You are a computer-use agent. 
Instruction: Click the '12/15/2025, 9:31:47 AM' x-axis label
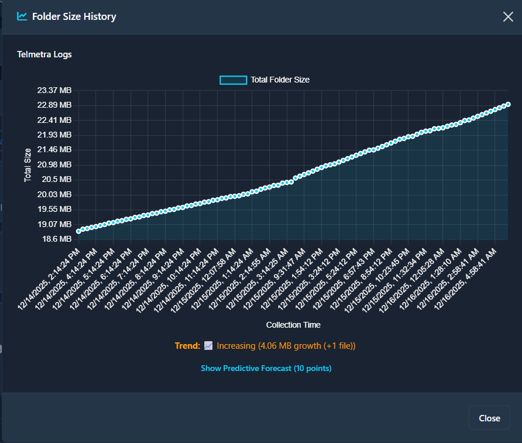pyautogui.click(x=274, y=279)
